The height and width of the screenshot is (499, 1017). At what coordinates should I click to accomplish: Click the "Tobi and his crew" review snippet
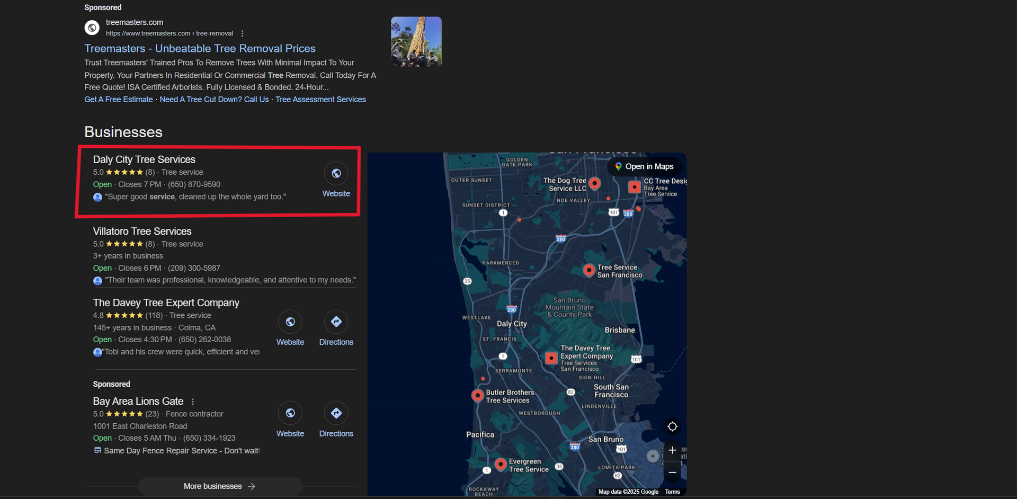[x=181, y=352]
